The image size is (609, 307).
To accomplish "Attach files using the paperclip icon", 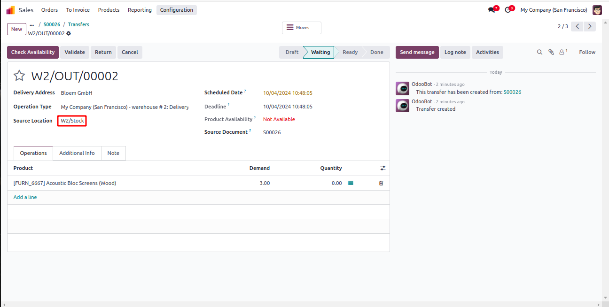I will pyautogui.click(x=551, y=52).
